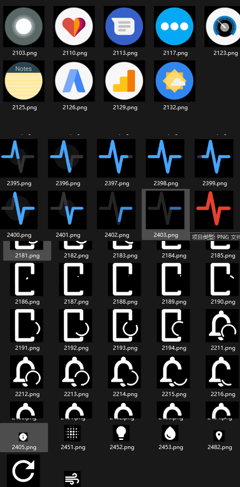The height and width of the screenshot is (487, 240).
Task: Select the 2215.png bell icon thumbnail
Action: 173,372
